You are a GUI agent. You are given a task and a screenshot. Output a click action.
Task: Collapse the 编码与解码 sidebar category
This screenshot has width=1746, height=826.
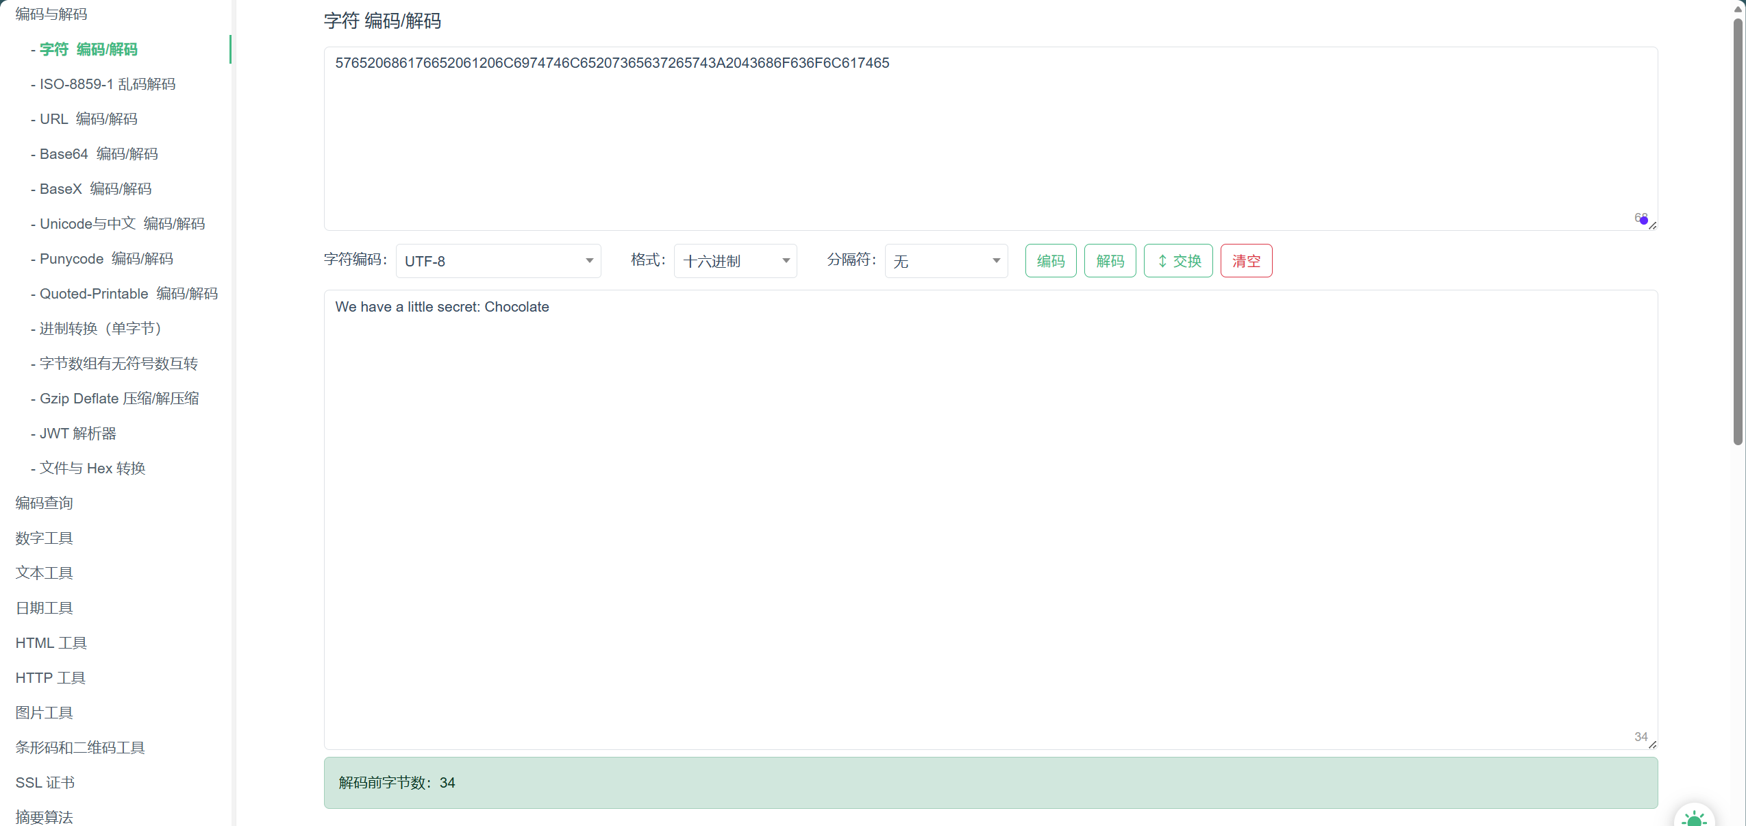pyautogui.click(x=51, y=14)
